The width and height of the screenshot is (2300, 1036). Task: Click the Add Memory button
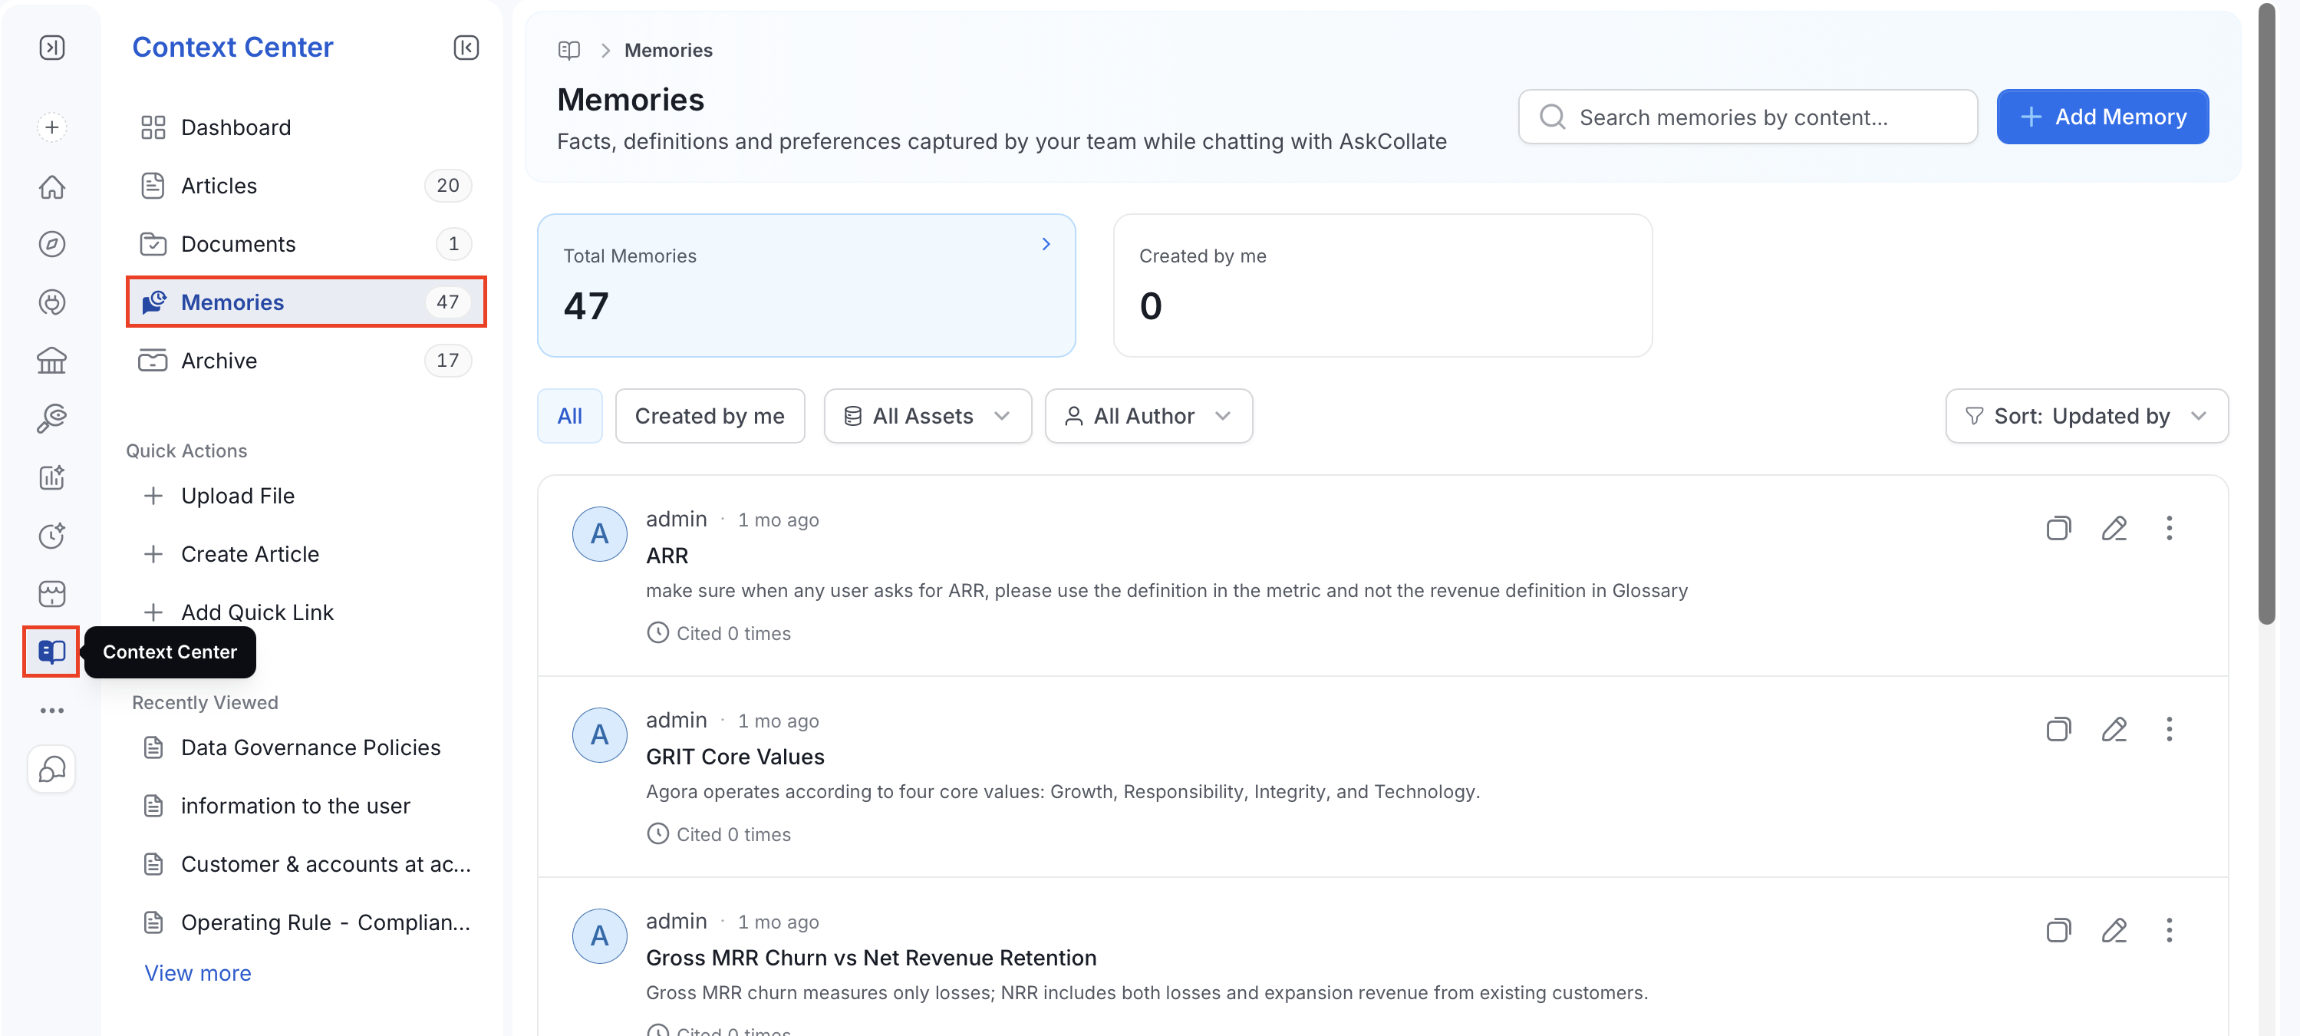2103,116
